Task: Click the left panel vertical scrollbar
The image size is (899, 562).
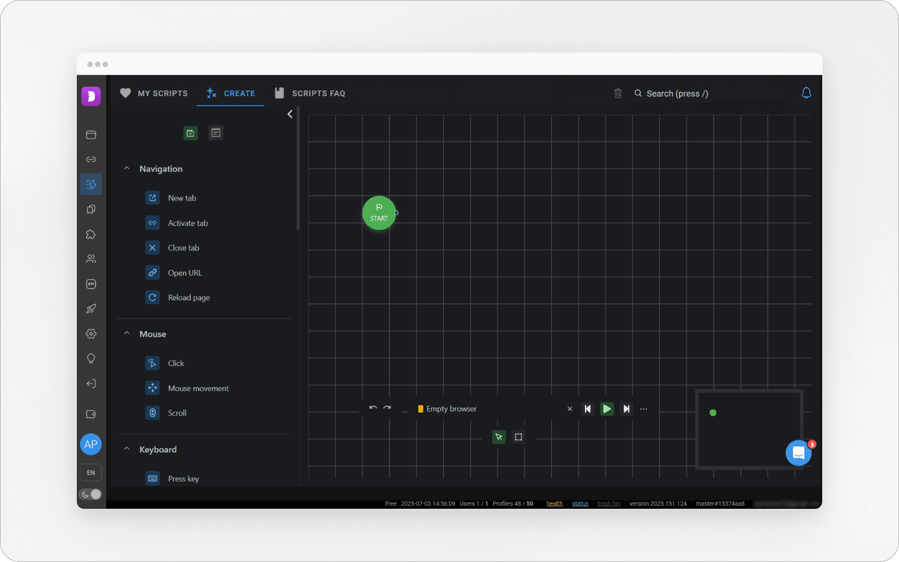Action: [298, 169]
